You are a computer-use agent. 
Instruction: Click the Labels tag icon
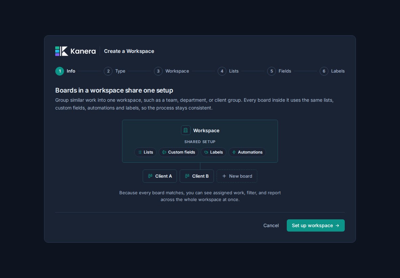coord(206,152)
